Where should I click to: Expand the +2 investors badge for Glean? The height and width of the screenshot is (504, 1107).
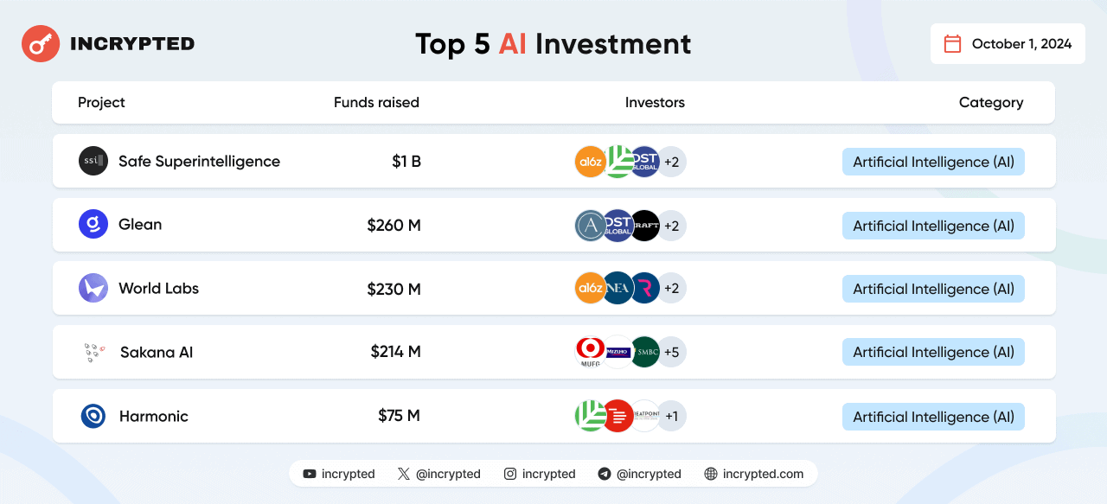(671, 226)
